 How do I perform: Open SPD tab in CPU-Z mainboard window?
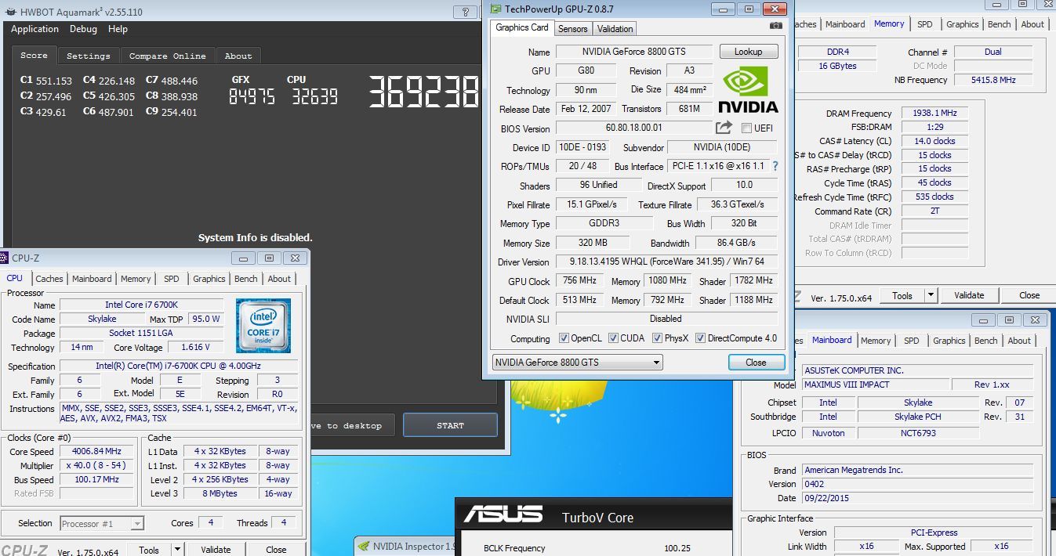(912, 341)
